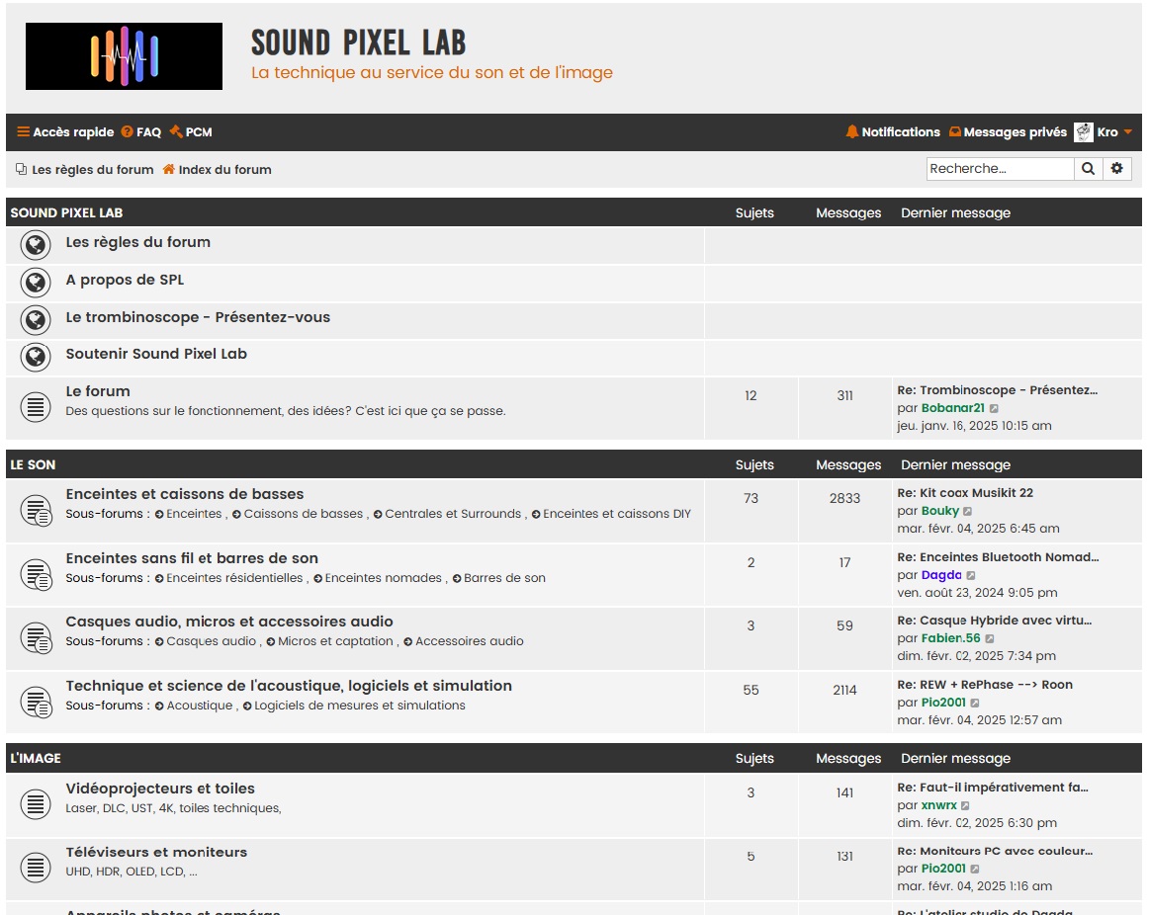Expand the Kro user account dropdown
1149x915 pixels.
1109,131
